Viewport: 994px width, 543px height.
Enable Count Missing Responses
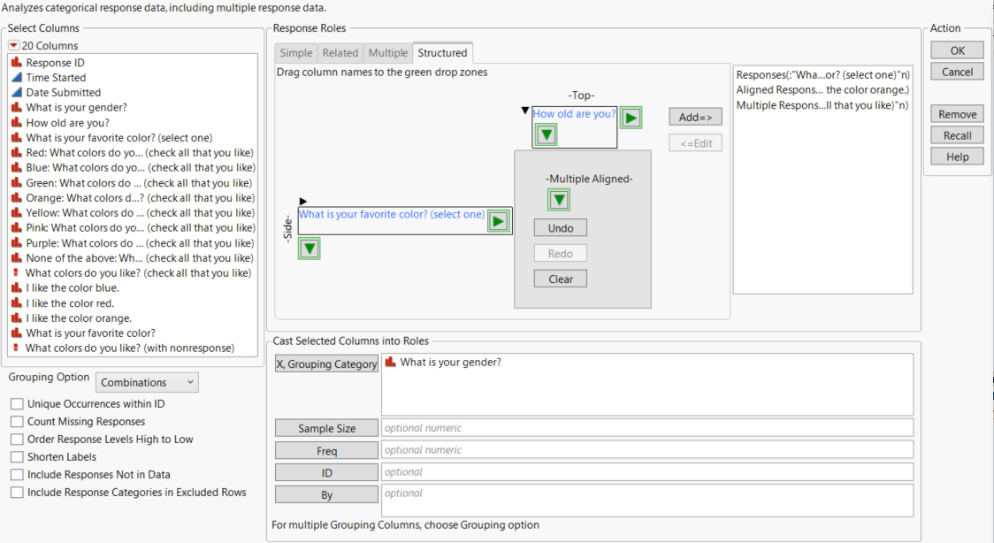16,422
